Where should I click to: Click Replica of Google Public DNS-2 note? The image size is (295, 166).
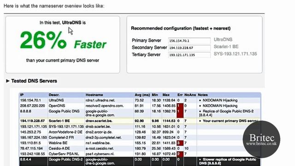click(226, 113)
